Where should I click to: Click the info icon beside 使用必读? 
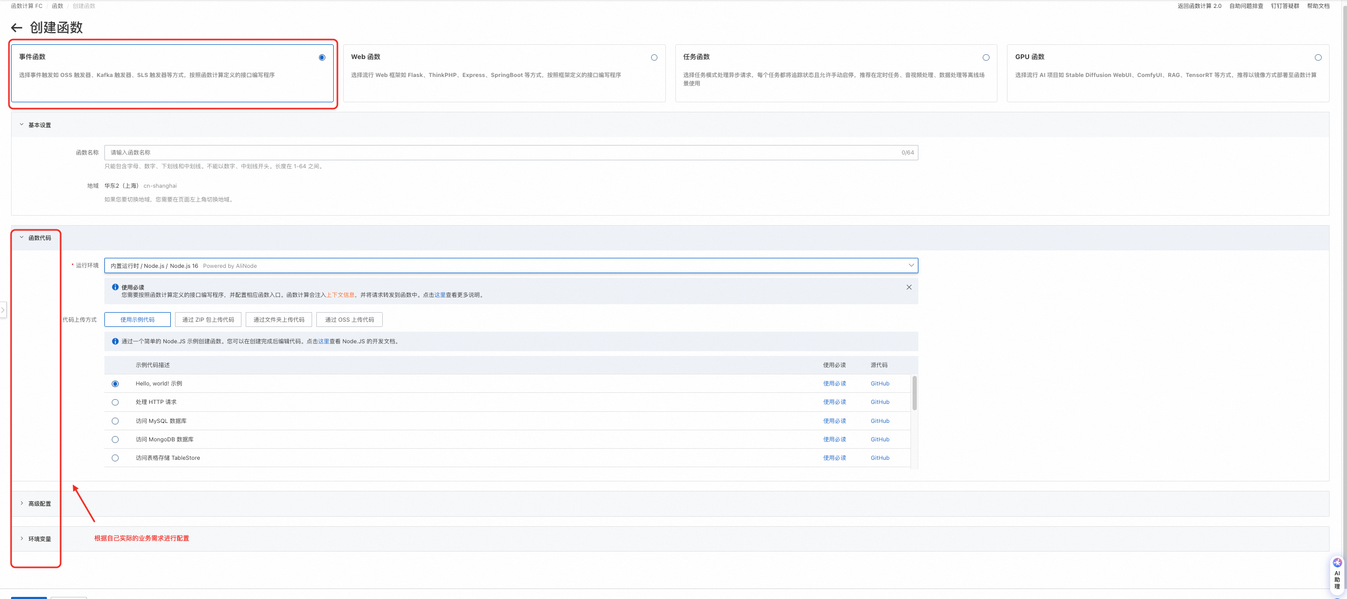pos(115,287)
